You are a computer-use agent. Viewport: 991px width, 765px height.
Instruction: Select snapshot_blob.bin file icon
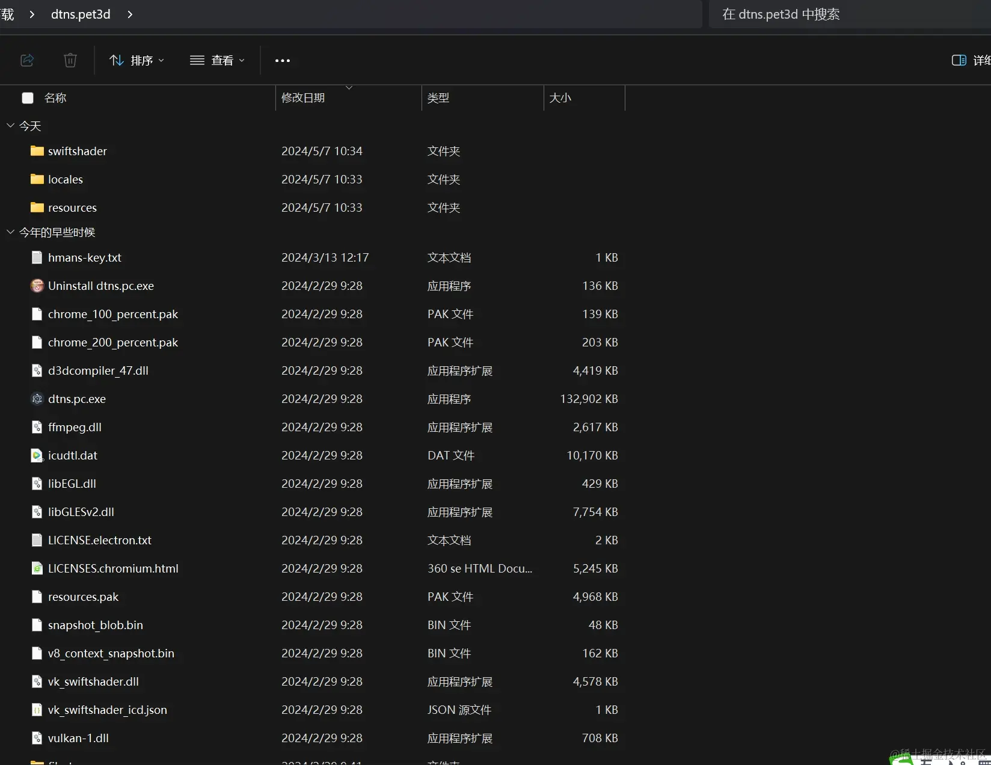point(37,625)
